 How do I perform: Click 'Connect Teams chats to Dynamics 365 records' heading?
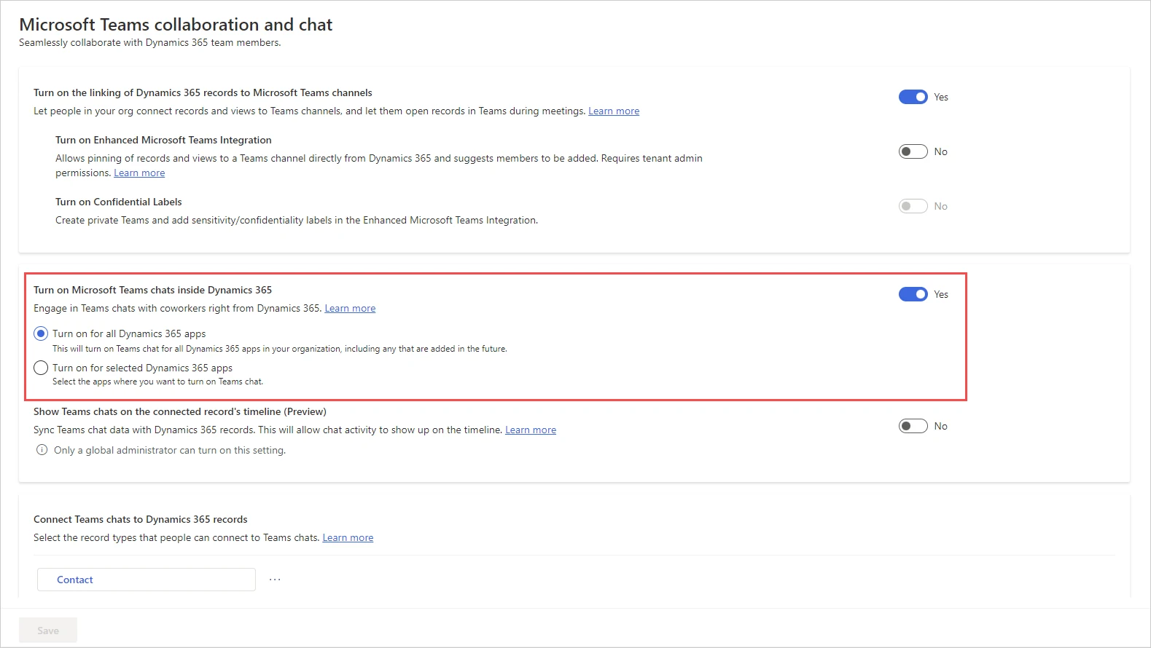[141, 519]
